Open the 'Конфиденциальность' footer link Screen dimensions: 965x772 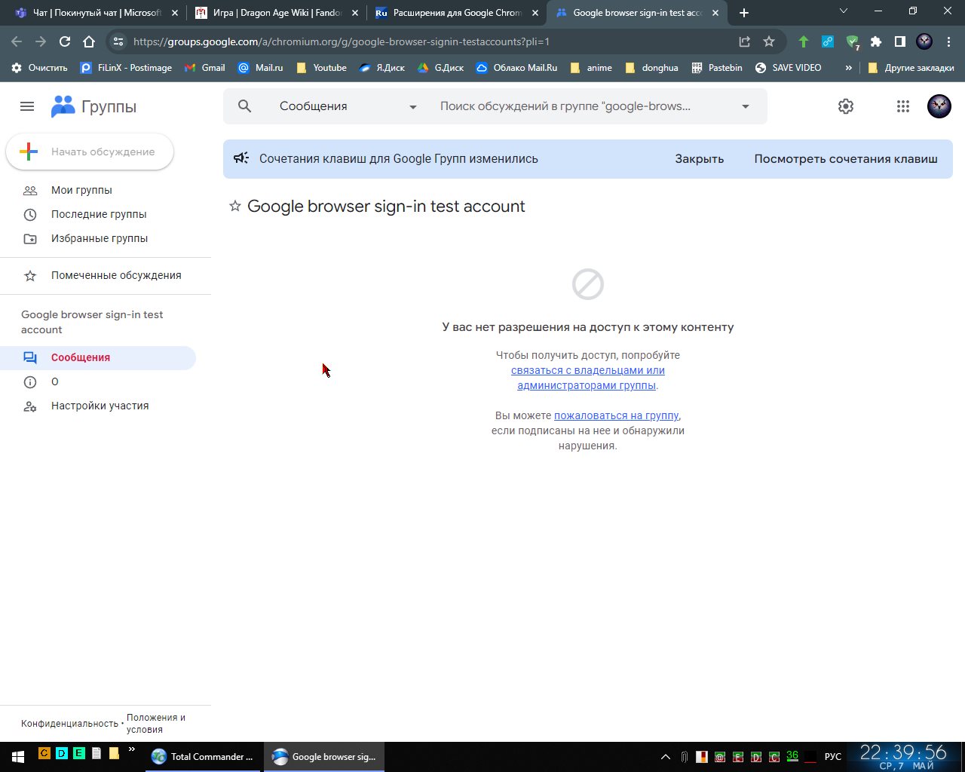click(70, 724)
